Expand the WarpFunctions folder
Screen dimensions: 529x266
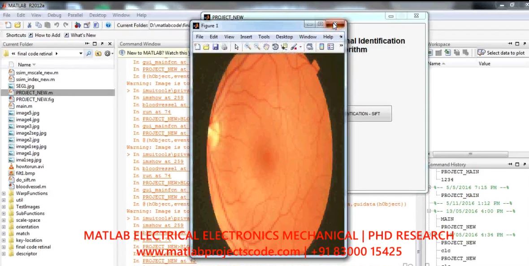[x=4, y=193]
